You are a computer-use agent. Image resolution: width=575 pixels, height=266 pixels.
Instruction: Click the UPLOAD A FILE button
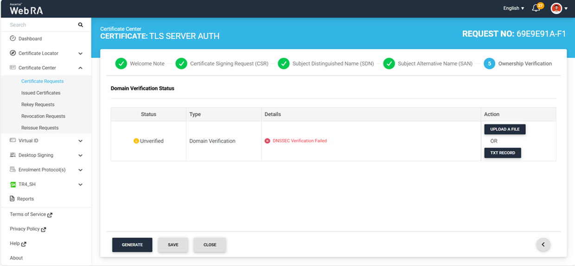pos(505,129)
